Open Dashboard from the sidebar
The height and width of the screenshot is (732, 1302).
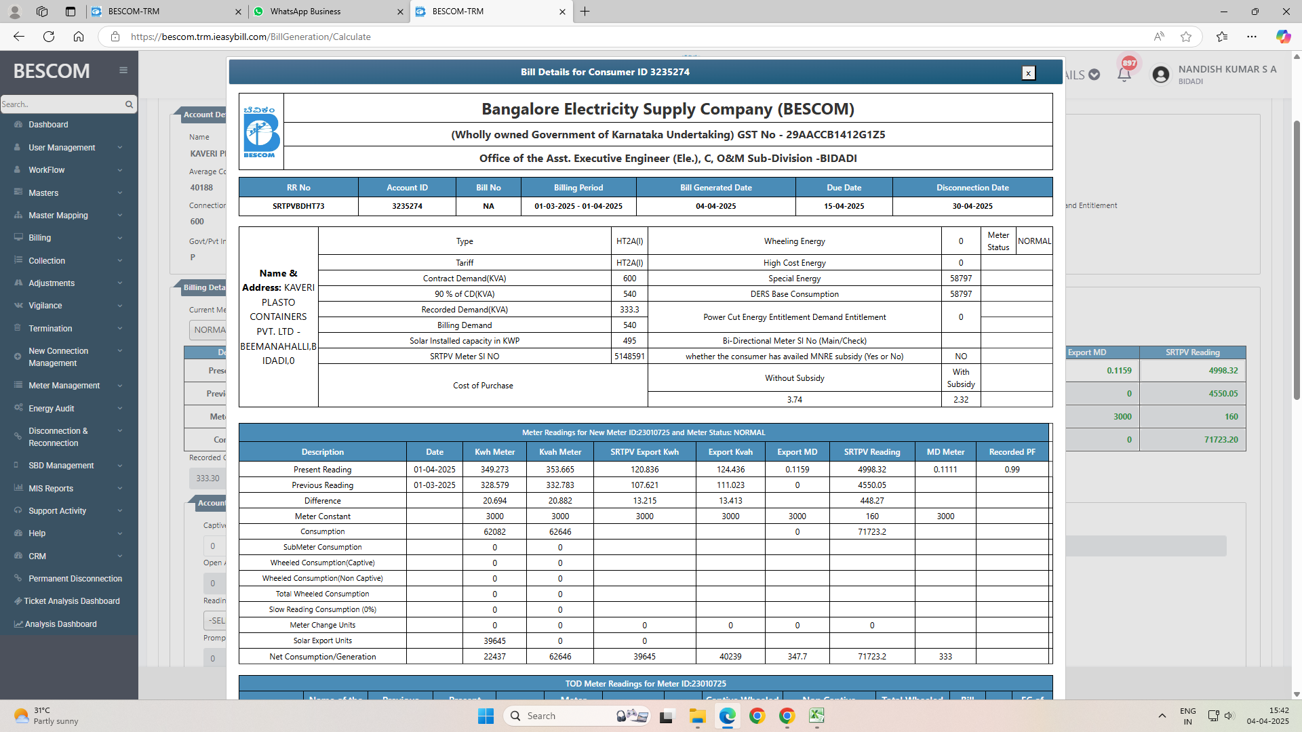pos(48,125)
